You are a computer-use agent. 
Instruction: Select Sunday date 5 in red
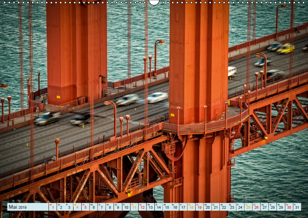click(x=85, y=207)
